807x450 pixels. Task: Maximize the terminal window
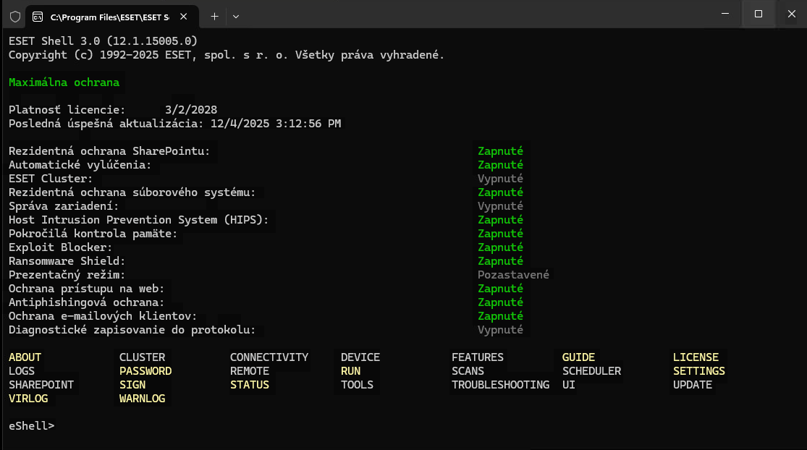click(758, 14)
